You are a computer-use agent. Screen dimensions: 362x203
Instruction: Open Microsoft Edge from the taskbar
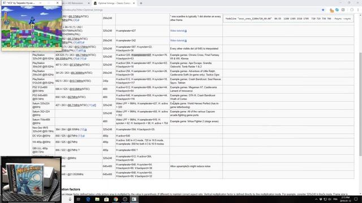[88, 199]
